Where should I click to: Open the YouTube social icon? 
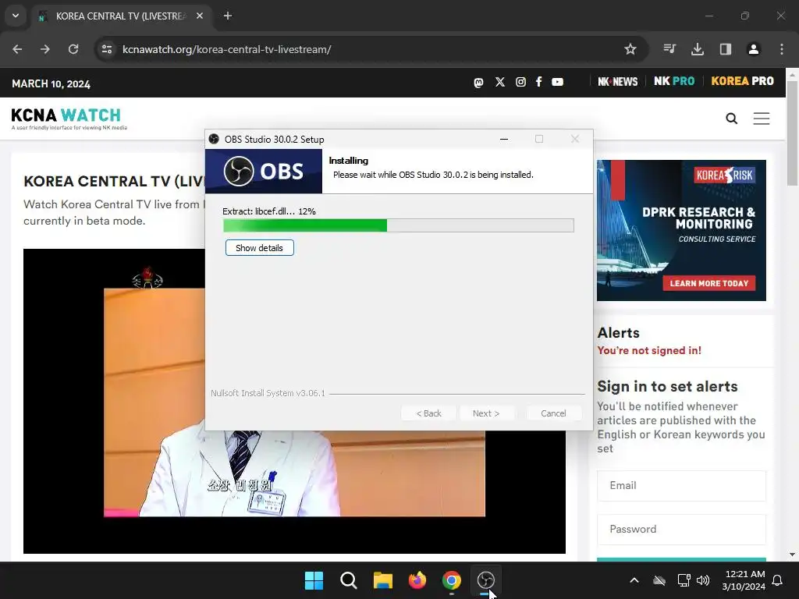tap(557, 82)
